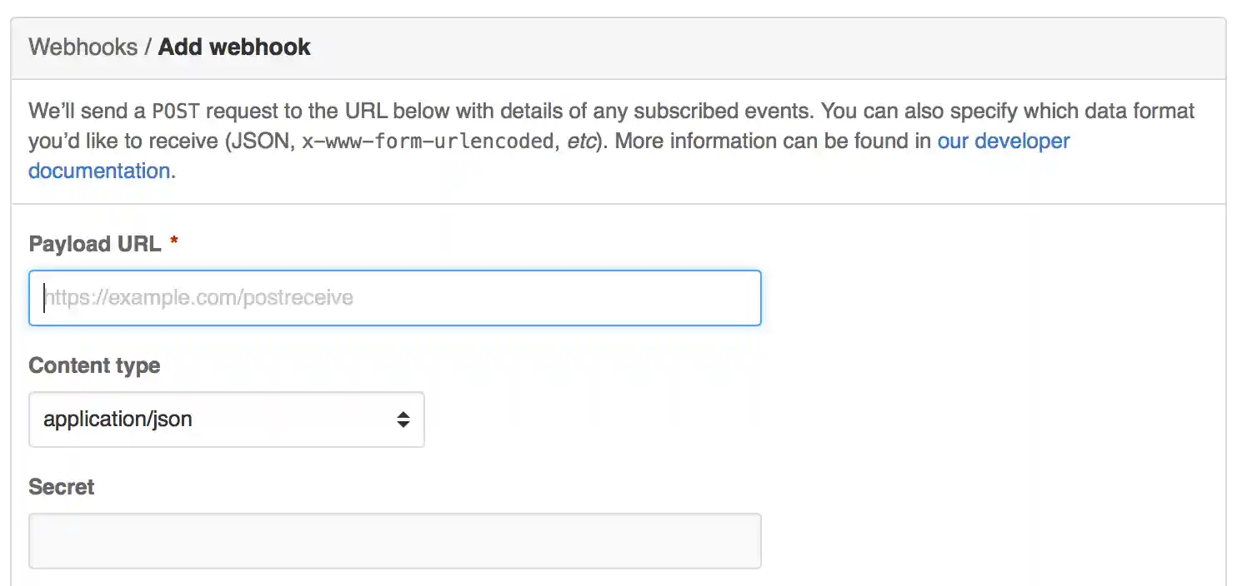Click the Payload URL label
1247x586 pixels.
[94, 243]
